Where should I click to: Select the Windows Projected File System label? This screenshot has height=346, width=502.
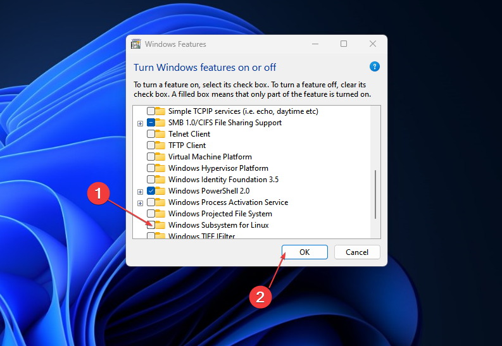point(220,214)
